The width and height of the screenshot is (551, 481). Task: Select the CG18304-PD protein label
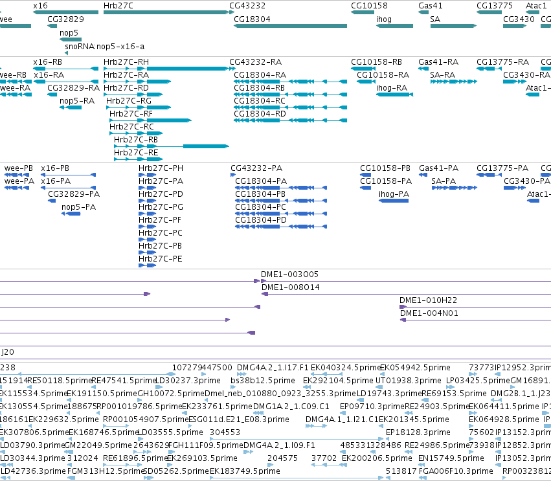[x=261, y=220]
